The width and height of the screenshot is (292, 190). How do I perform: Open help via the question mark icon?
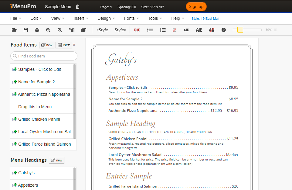(x=224, y=30)
